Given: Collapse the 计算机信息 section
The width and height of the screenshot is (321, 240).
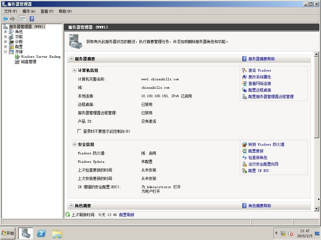Looking at the screenshot, I should [75, 70].
